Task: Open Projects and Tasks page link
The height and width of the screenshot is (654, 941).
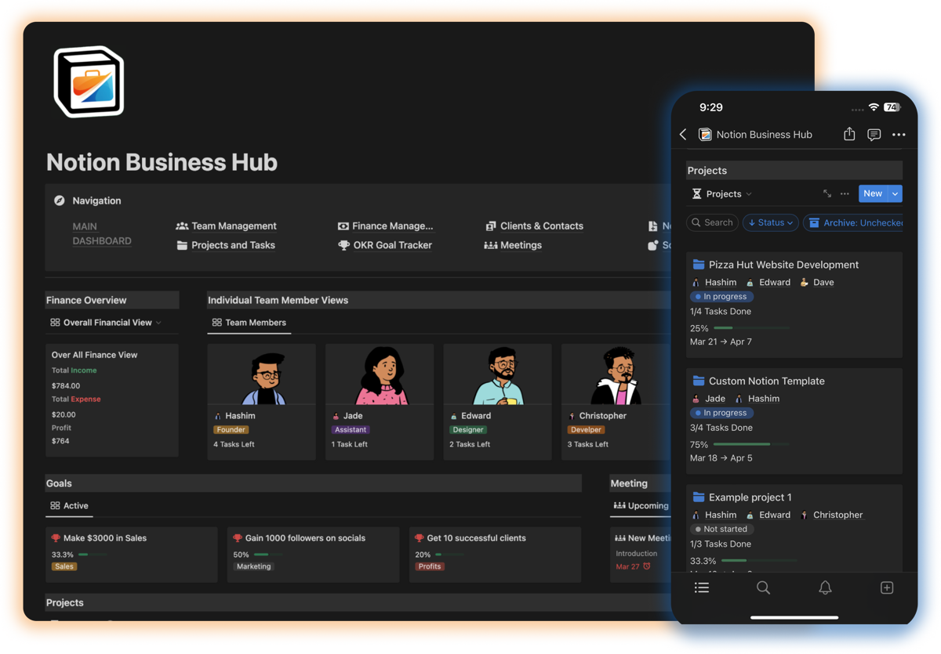Action: point(233,245)
